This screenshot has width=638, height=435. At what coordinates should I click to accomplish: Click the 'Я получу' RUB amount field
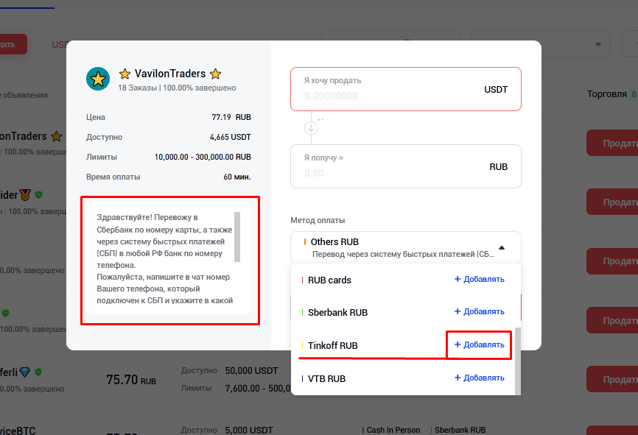click(x=406, y=166)
